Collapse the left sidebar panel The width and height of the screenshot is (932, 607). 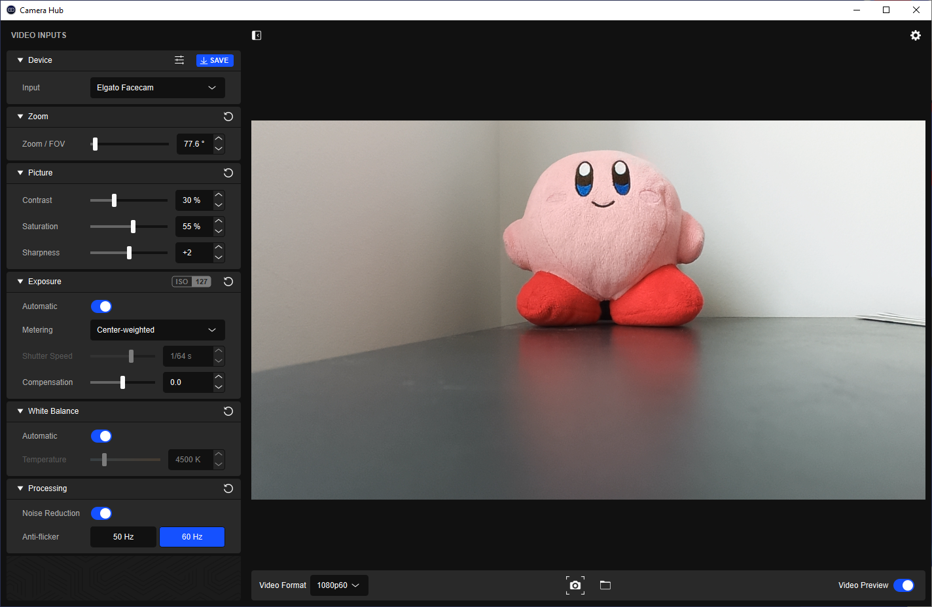(257, 35)
